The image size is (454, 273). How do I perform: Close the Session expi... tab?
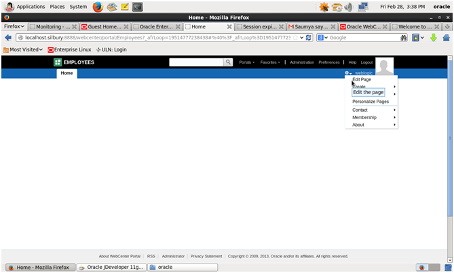tap(281, 26)
